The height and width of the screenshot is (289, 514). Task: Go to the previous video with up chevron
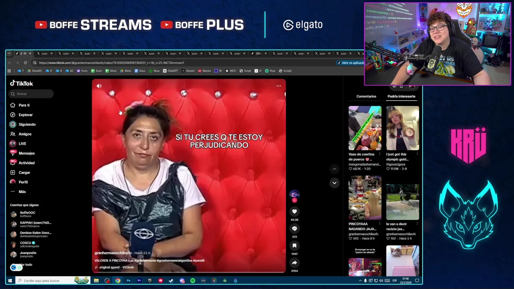334,169
